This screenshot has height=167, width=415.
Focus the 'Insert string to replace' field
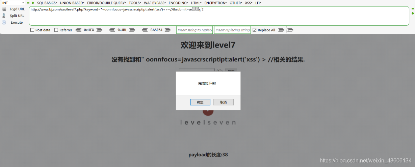tap(194, 30)
